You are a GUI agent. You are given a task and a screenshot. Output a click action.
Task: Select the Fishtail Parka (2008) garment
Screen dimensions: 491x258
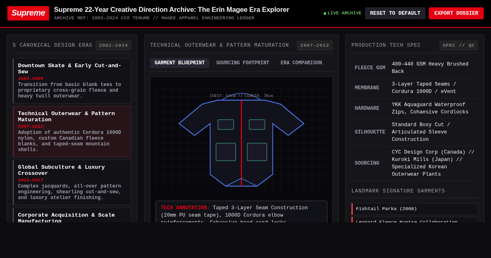point(415,209)
